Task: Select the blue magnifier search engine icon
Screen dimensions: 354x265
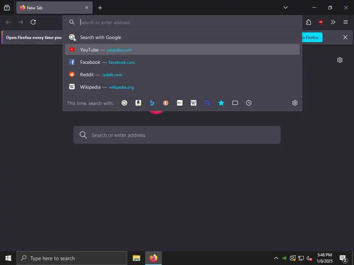Action: (x=207, y=103)
